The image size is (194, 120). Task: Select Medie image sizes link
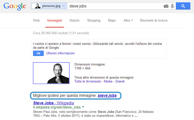pyautogui.click(x=108, y=81)
